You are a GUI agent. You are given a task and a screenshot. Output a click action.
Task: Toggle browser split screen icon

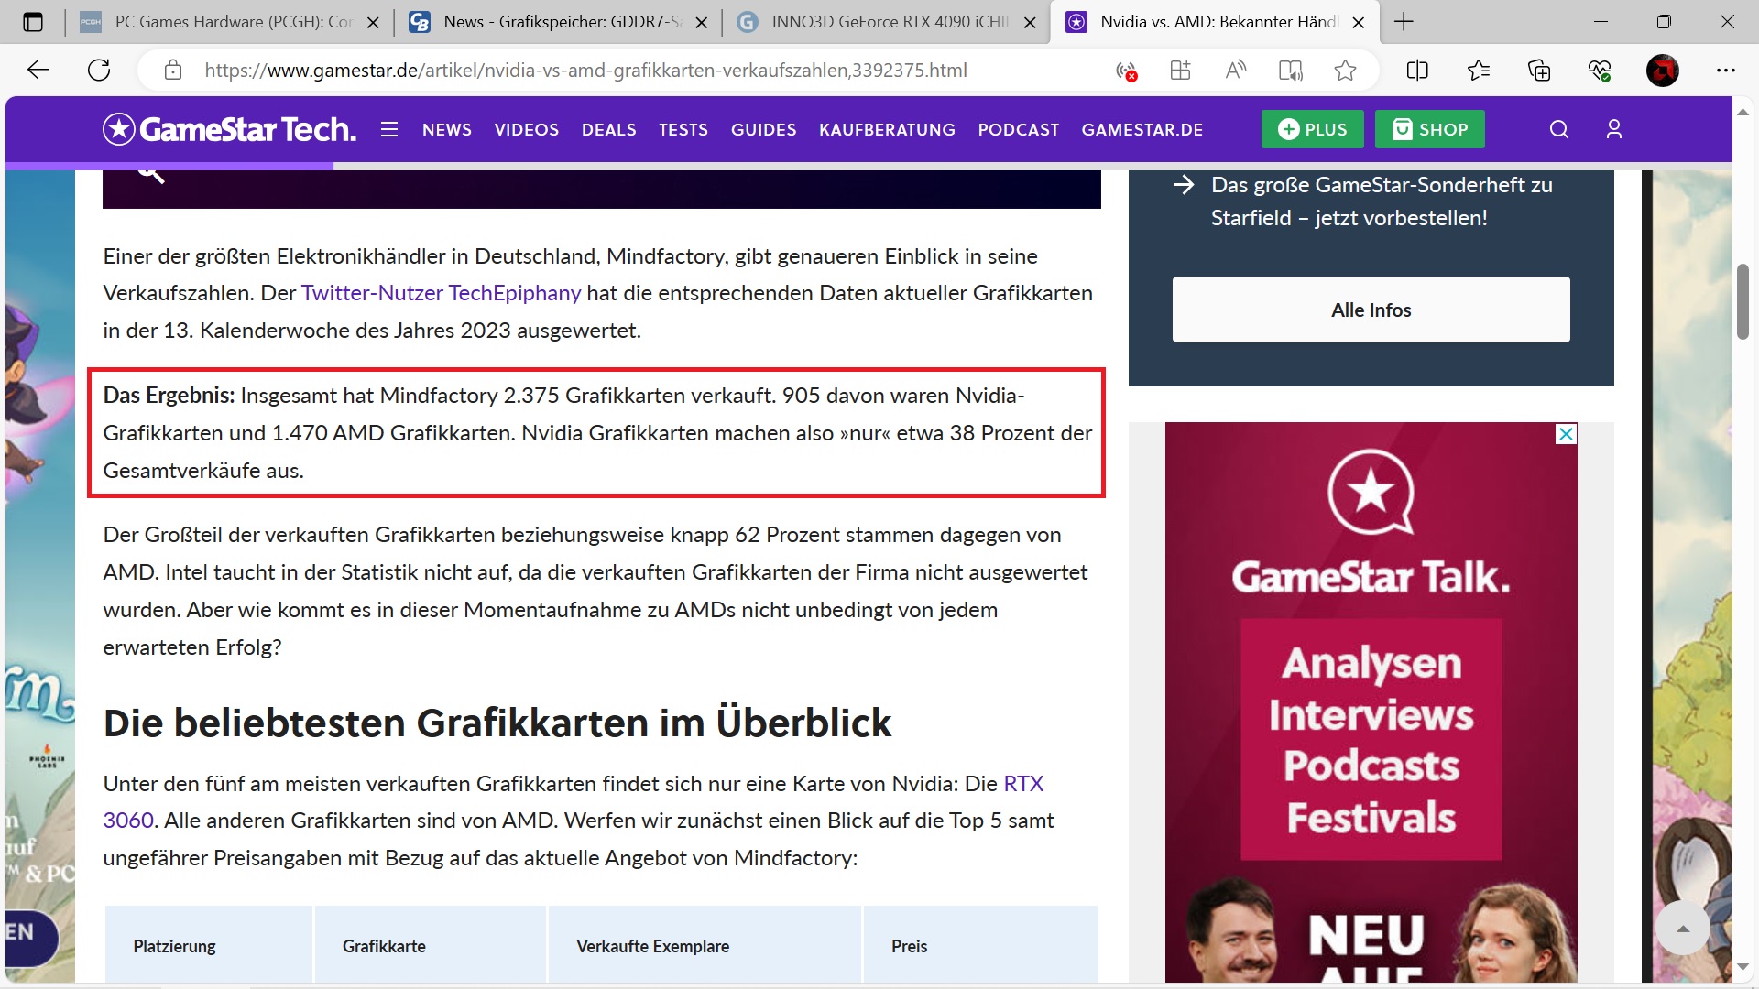(x=1416, y=71)
